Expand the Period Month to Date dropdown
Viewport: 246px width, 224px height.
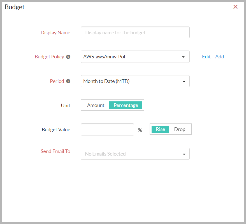[x=135, y=81]
